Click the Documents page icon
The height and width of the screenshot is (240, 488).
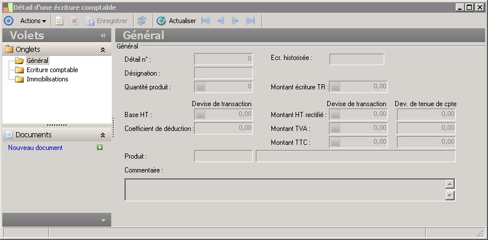[9, 135]
